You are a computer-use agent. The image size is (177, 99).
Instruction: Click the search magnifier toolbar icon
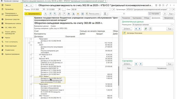coord(46,14)
